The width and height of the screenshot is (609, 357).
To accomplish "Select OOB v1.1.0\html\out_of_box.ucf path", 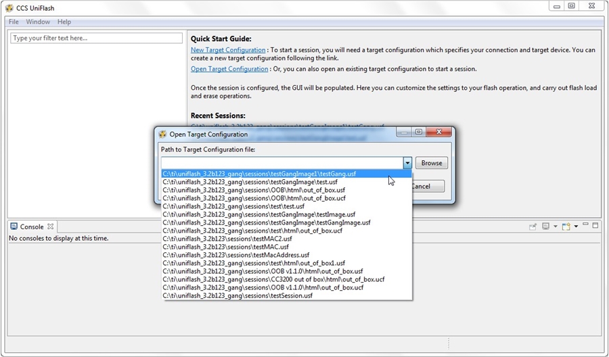I will (x=286, y=287).
